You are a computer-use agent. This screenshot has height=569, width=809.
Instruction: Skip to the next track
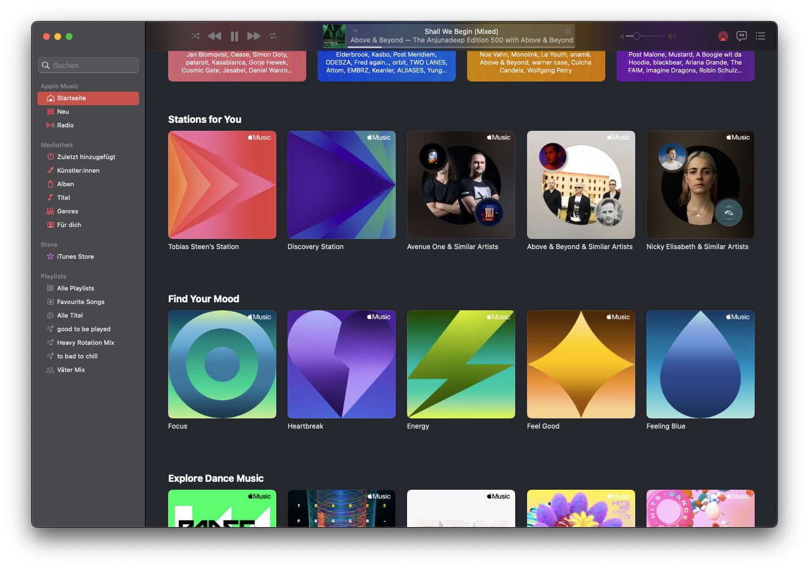click(254, 36)
